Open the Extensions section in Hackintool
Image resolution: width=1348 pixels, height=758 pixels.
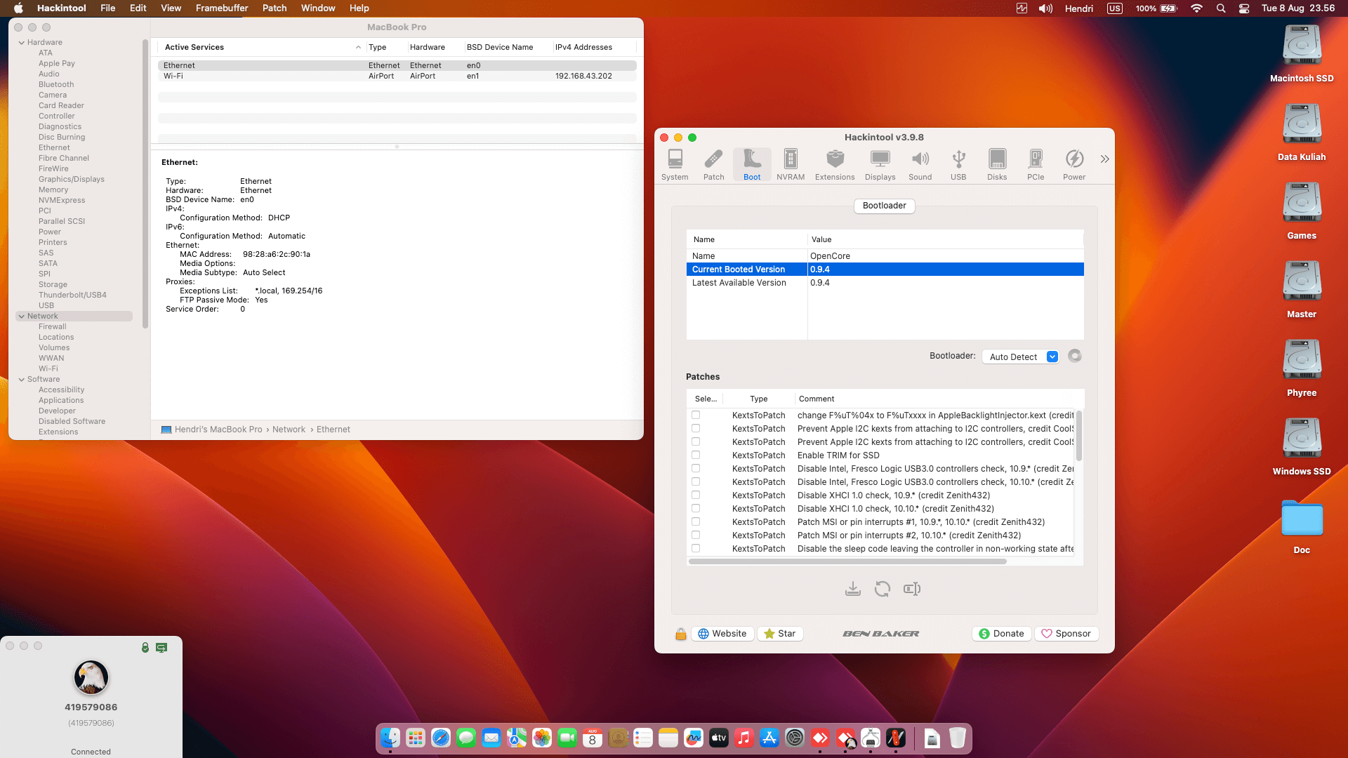(x=835, y=165)
